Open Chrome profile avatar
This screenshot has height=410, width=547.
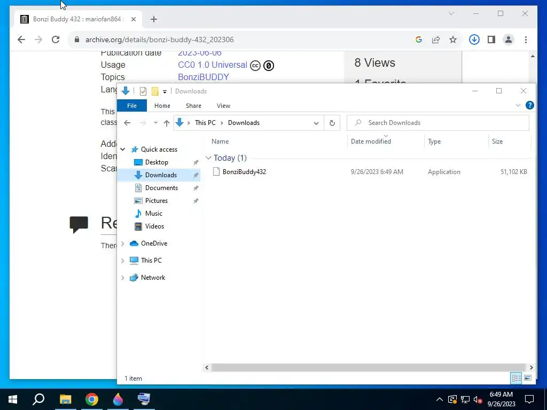[509, 40]
